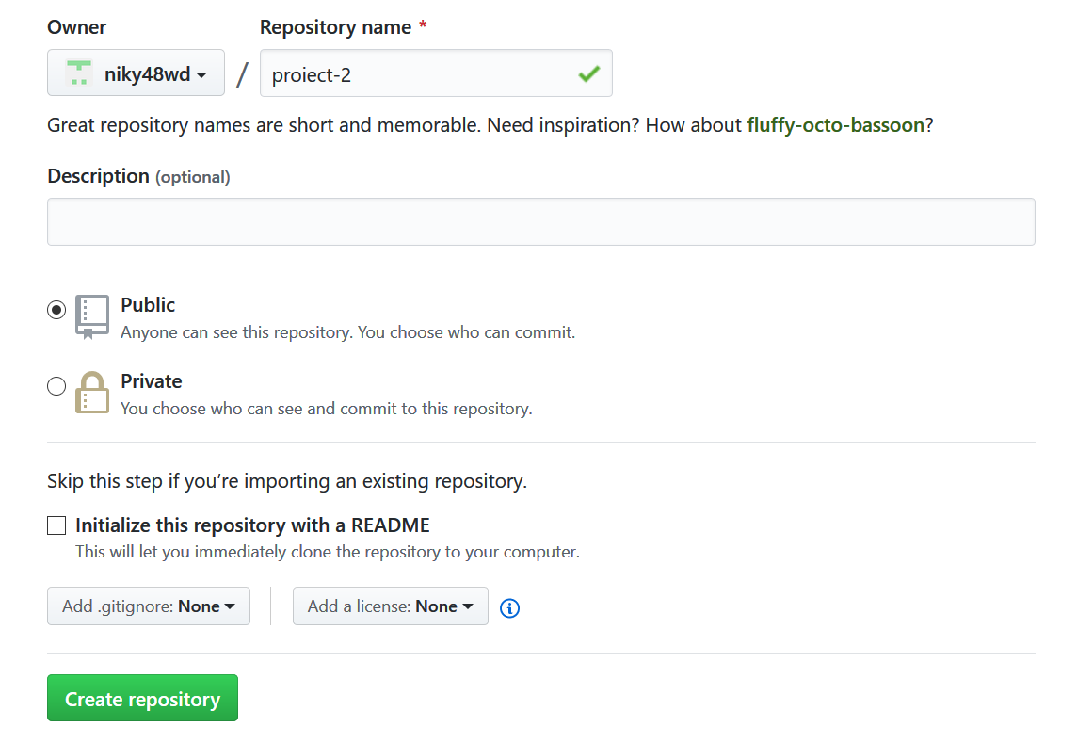The height and width of the screenshot is (743, 1077).
Task: Enable Initialize this repository with a README
Action: (x=56, y=525)
